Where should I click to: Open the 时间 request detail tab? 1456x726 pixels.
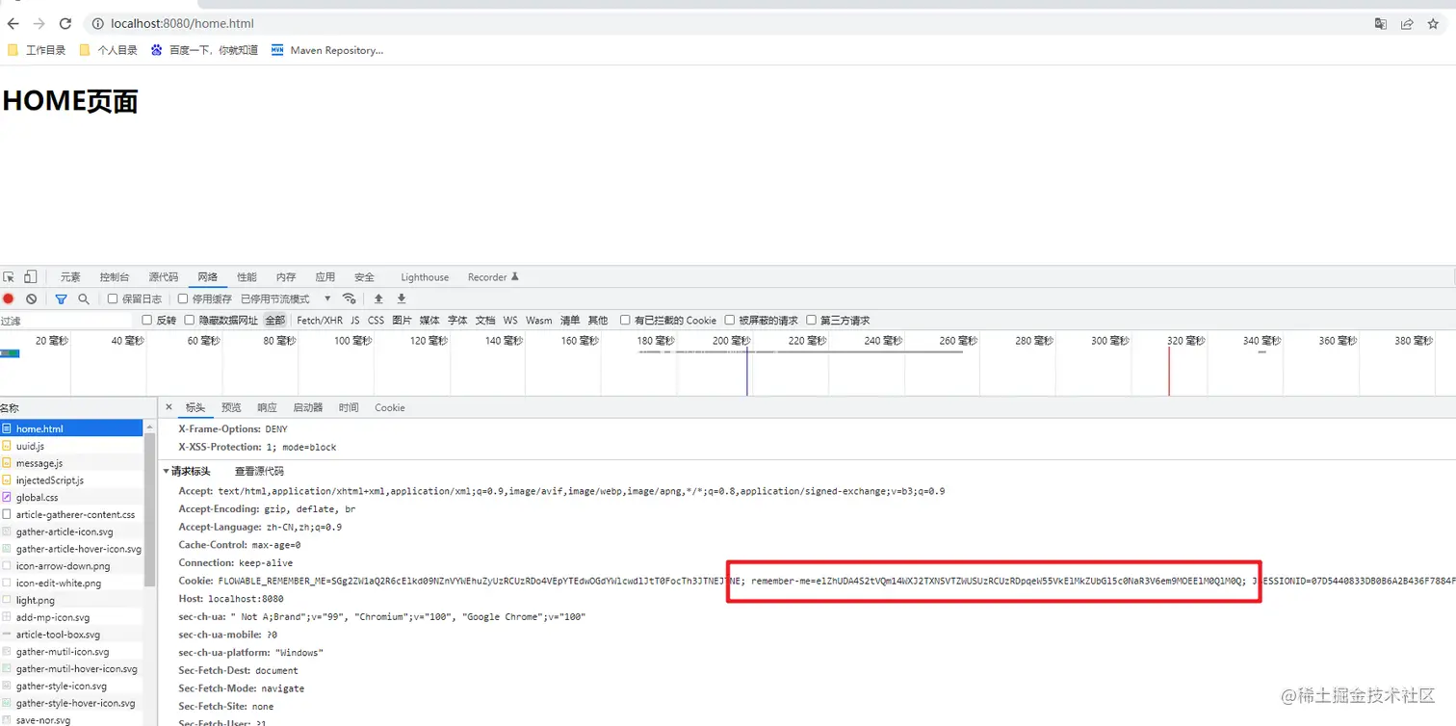pyautogui.click(x=349, y=407)
